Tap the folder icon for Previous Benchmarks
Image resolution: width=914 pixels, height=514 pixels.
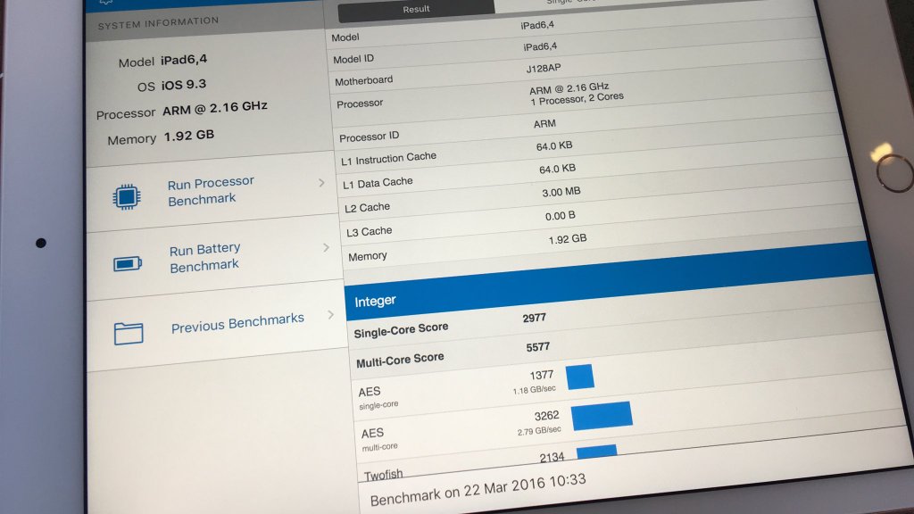point(129,333)
